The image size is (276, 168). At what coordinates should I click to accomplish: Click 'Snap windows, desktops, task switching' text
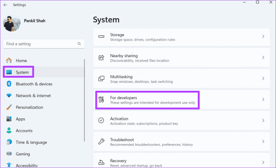(141, 82)
